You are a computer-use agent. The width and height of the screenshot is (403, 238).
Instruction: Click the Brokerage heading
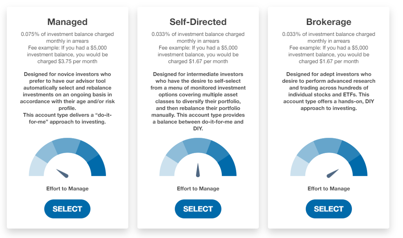coord(329,22)
